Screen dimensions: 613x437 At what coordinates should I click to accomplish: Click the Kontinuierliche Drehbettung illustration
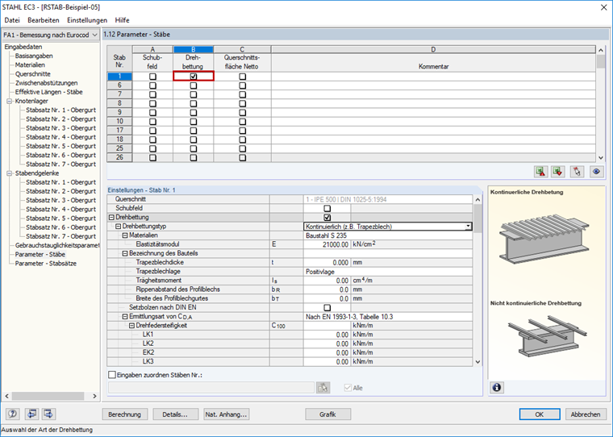pos(544,239)
